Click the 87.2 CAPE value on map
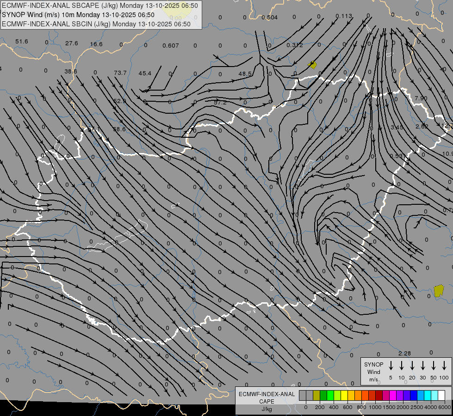The image size is (453, 416). coord(220,103)
